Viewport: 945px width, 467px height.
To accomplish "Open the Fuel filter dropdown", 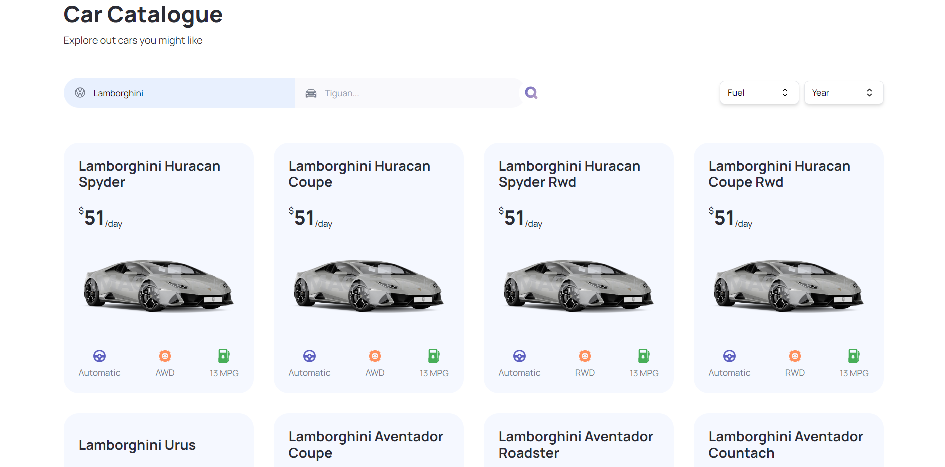I will point(759,93).
